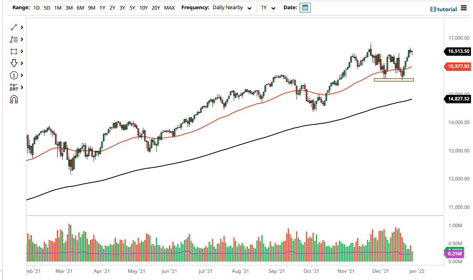Screen dimensions: 473x280
Task: Open the Daily Nearby frequency dropdown
Action: pyautogui.click(x=232, y=8)
